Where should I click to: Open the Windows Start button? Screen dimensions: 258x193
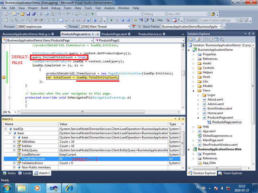coord(6,188)
